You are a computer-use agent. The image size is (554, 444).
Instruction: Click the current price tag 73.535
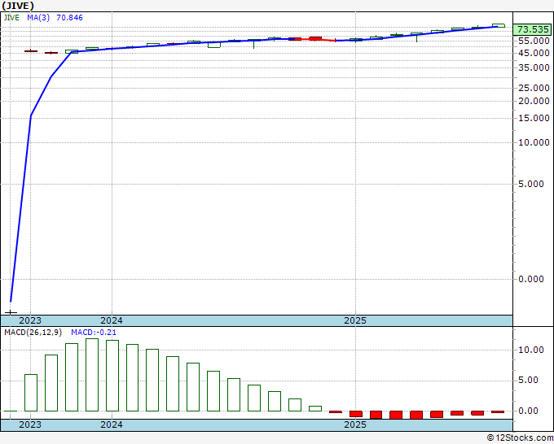(x=533, y=29)
